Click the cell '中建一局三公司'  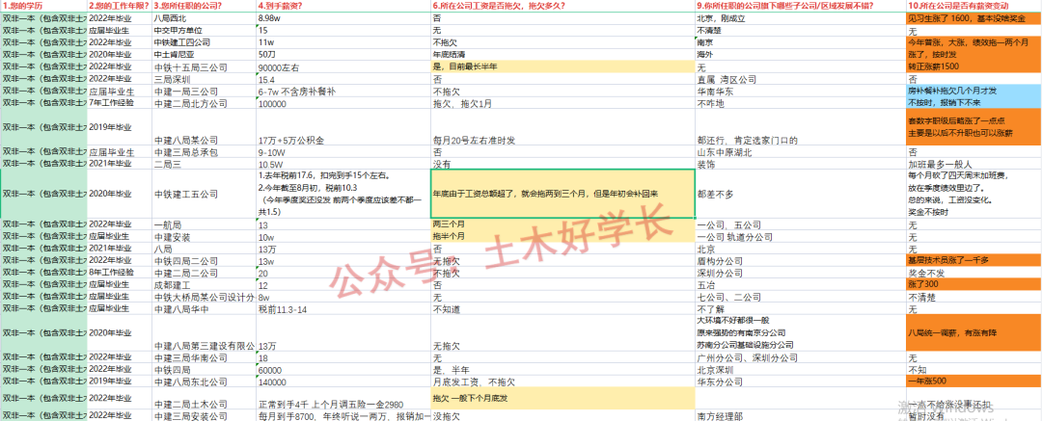[x=204, y=91]
